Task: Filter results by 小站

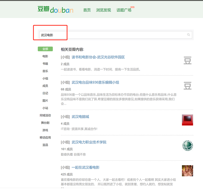Action: click(45, 108)
